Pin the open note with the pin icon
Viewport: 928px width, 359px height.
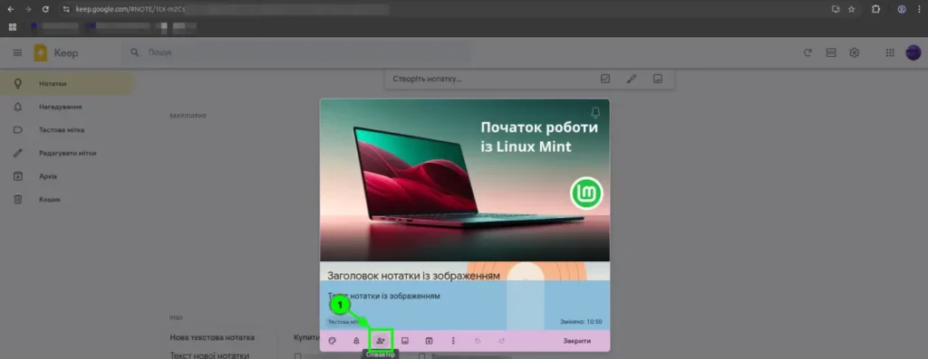click(x=596, y=111)
